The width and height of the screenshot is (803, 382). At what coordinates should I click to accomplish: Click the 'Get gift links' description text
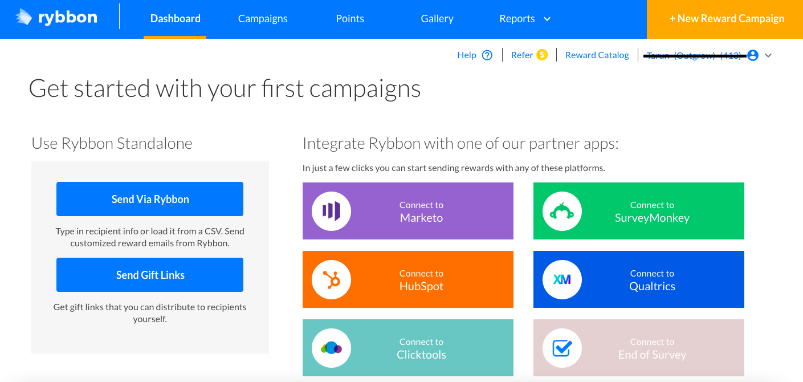click(x=150, y=313)
